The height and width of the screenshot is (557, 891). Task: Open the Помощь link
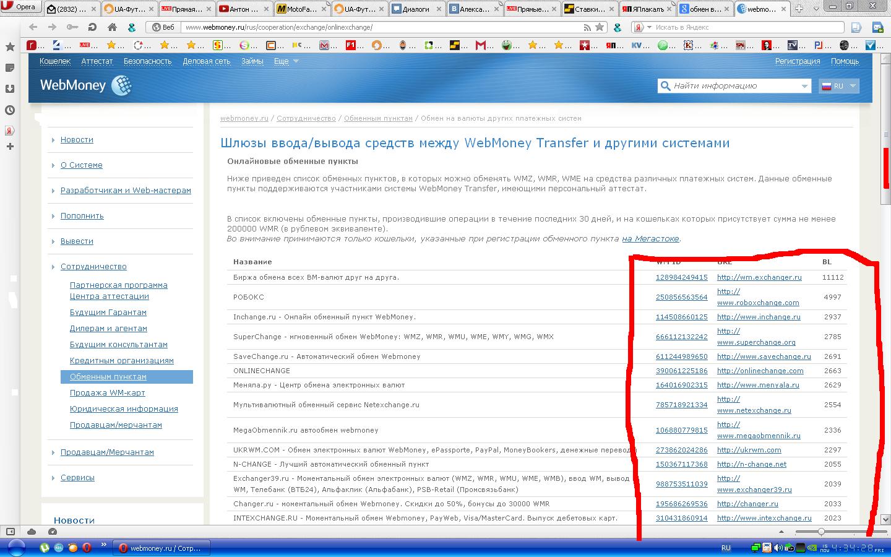pyautogui.click(x=845, y=61)
